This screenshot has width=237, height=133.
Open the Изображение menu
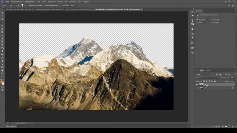30,1
